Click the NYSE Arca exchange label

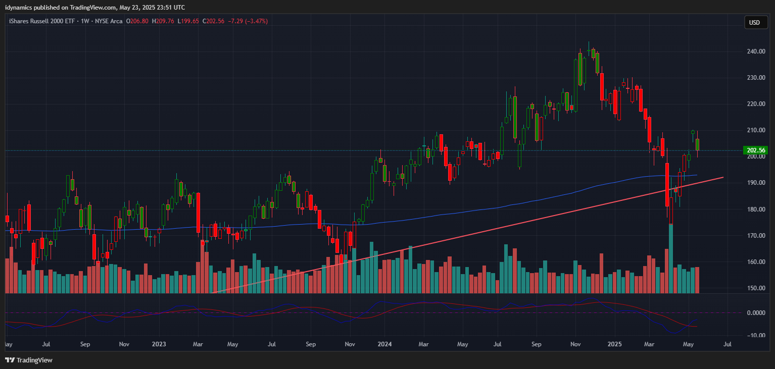click(x=108, y=21)
